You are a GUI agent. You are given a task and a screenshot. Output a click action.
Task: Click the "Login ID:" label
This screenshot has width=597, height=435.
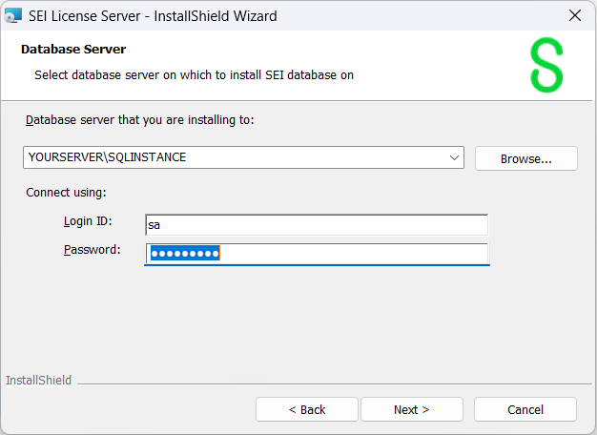[x=88, y=221]
